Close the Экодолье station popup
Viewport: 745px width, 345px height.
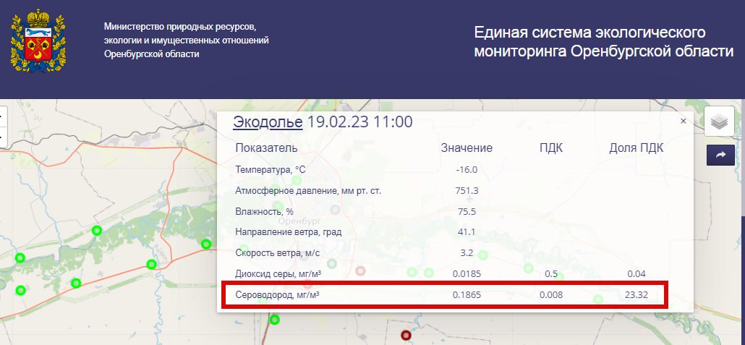pyautogui.click(x=683, y=122)
